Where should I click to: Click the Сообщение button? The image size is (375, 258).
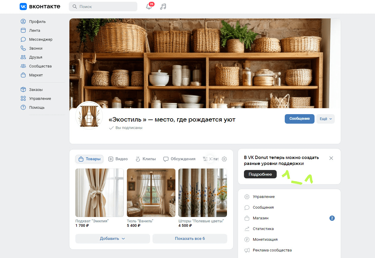point(299,119)
